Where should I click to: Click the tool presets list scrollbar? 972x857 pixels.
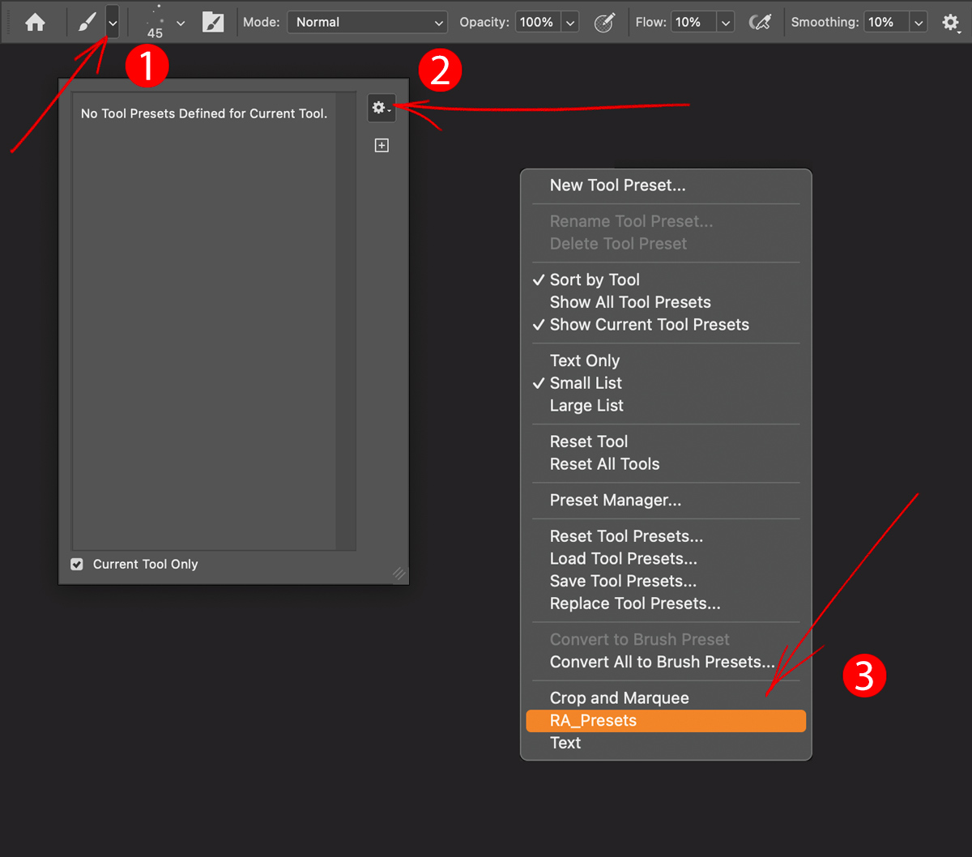[x=346, y=321]
